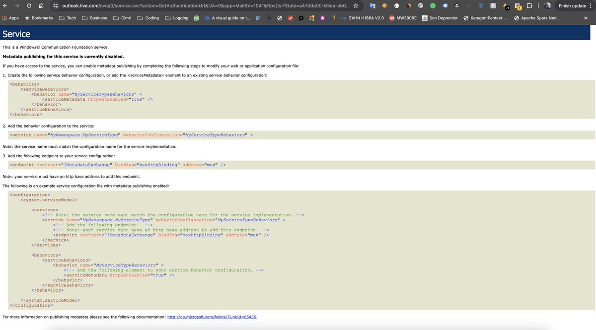This screenshot has width=596, height=330.
Task: Follow the go.microsoft.com fwlink documentation link
Action: (212, 317)
